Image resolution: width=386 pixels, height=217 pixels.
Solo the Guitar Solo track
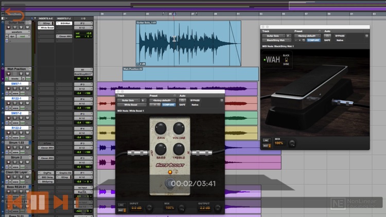(x=21, y=27)
